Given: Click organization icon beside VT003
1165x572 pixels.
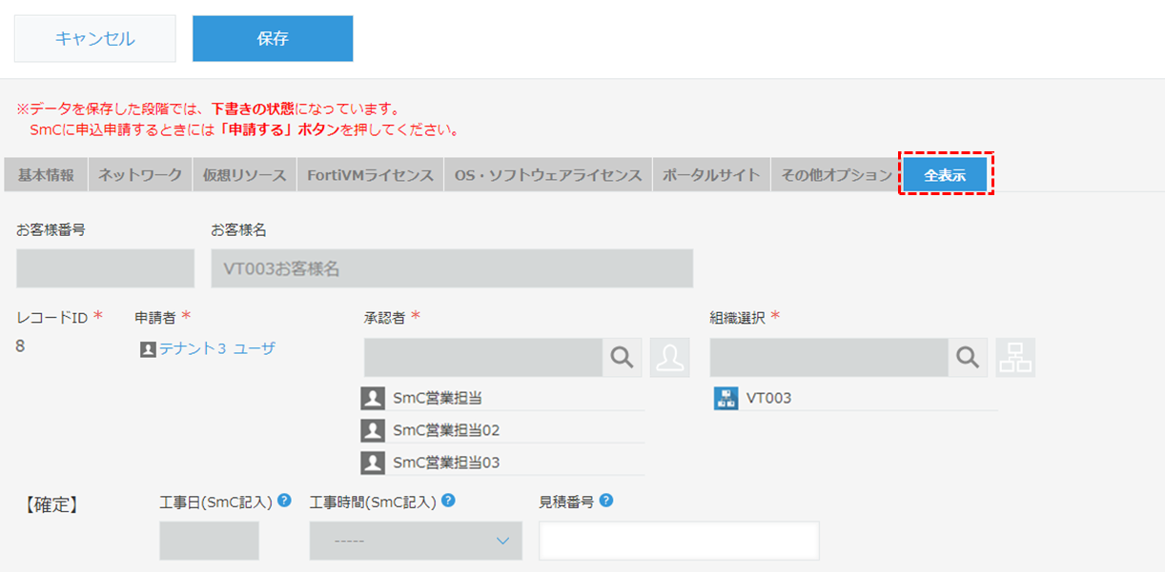Looking at the screenshot, I should [726, 398].
